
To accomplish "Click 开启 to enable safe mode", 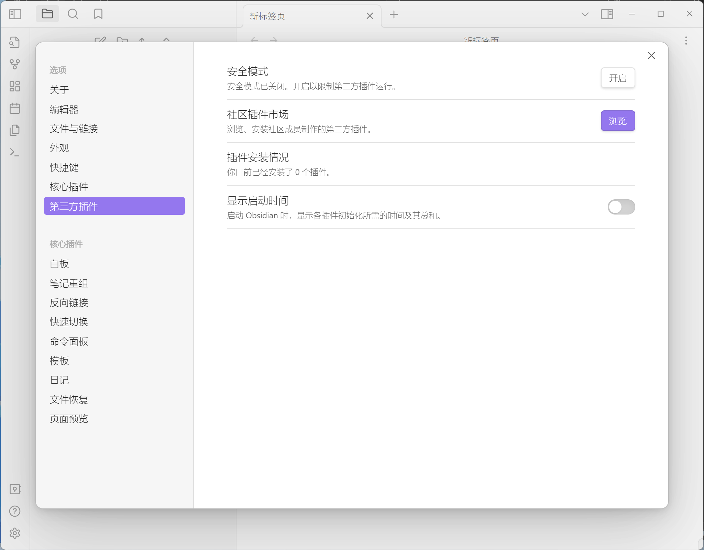I will [617, 78].
